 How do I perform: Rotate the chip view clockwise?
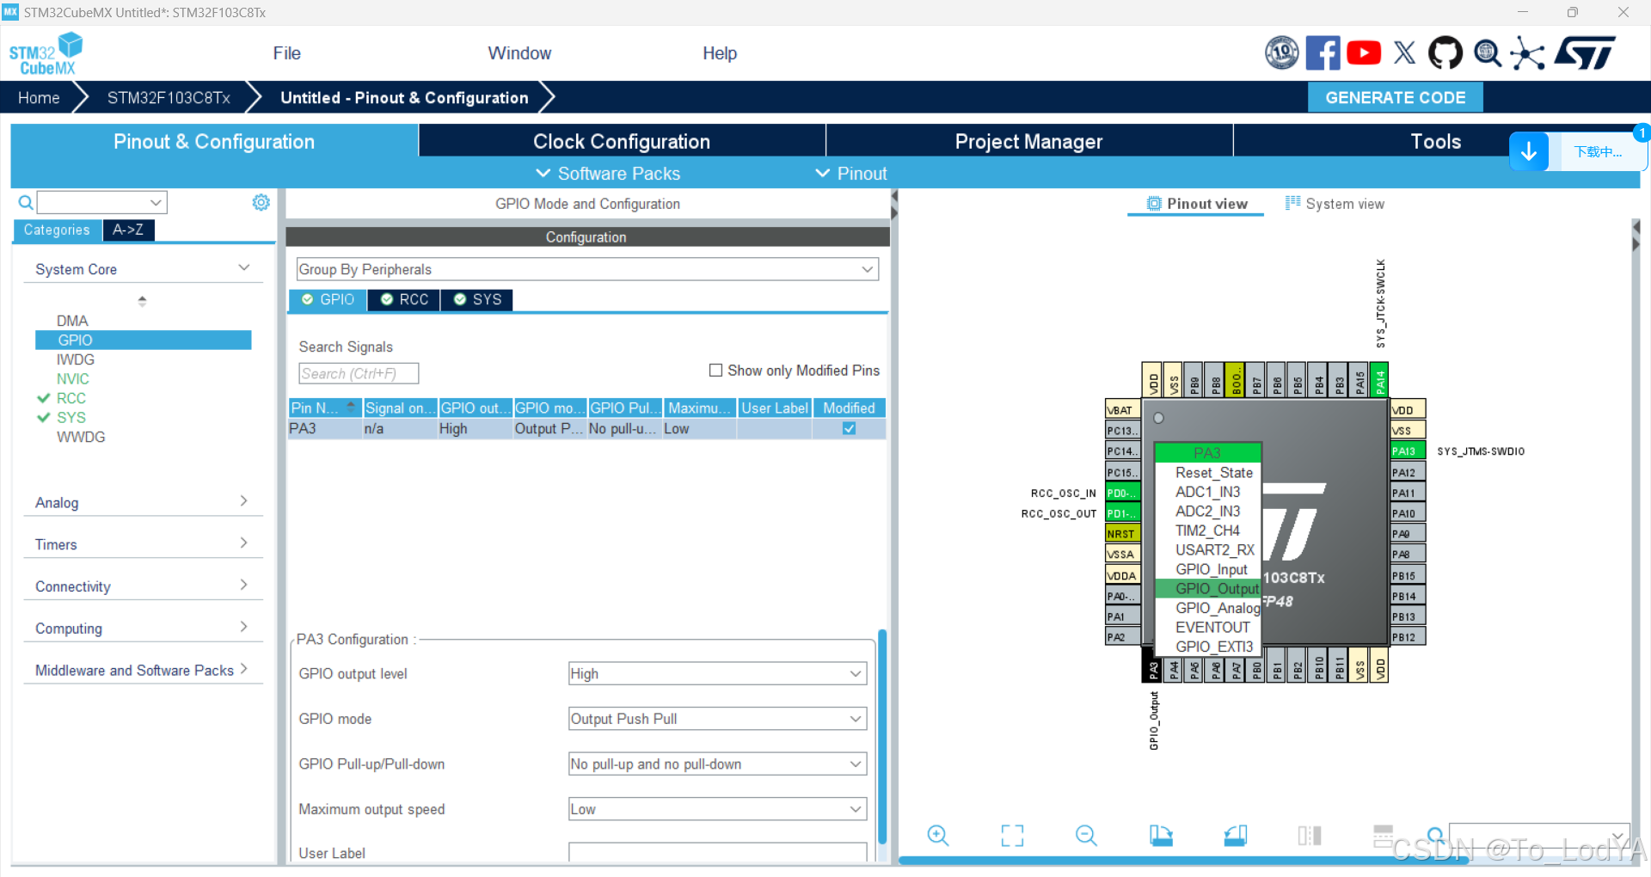point(1161,835)
